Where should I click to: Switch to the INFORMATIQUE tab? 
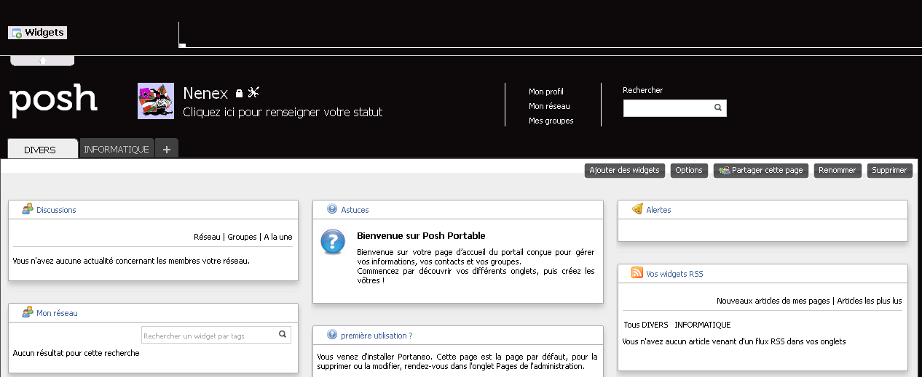117,149
